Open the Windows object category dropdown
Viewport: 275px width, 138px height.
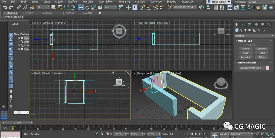pyautogui.click(x=254, y=36)
